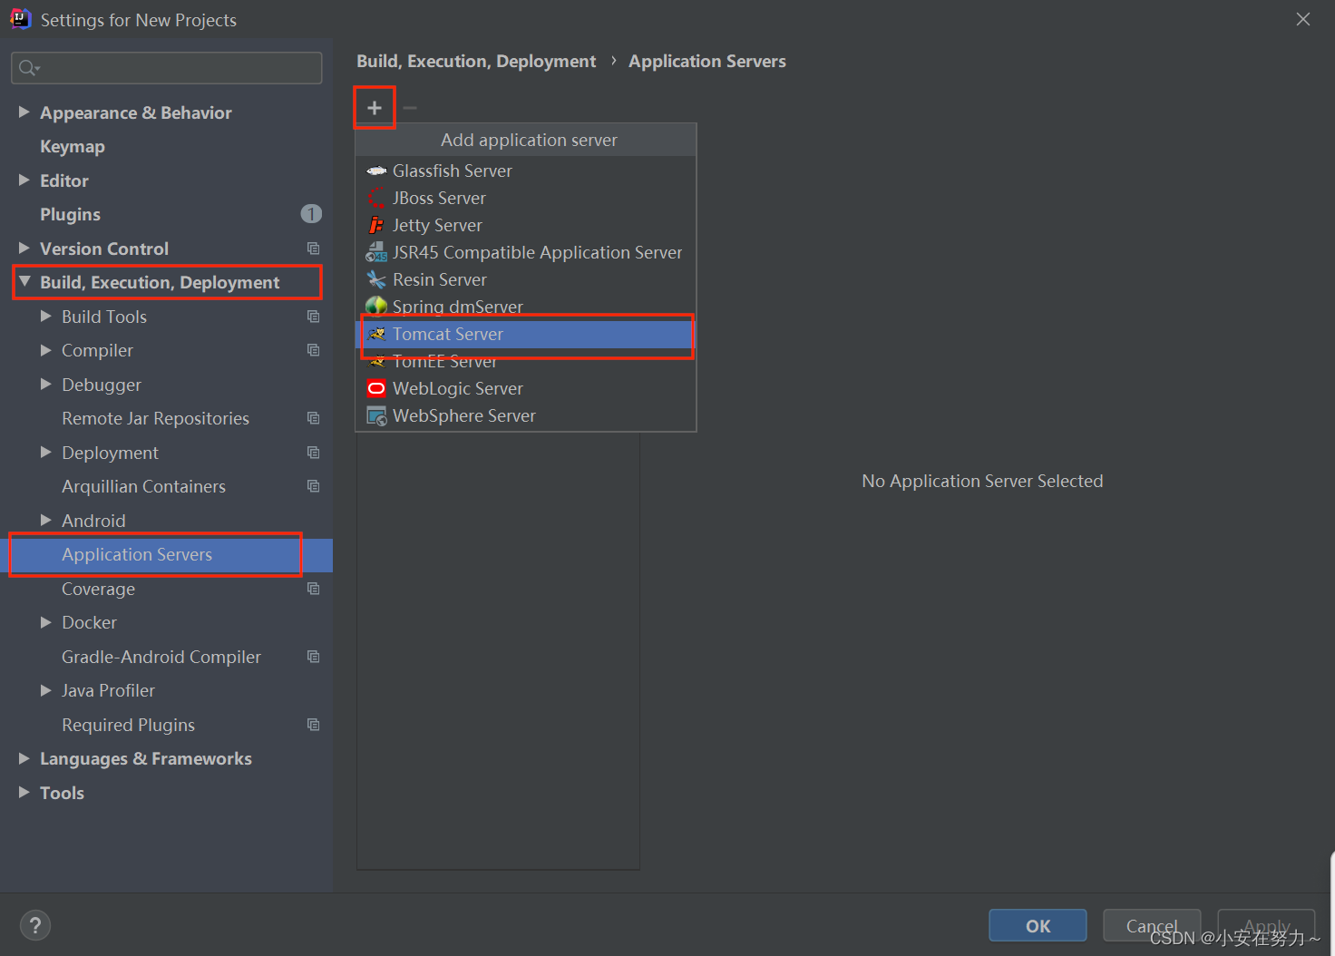Click the WebSphere Server icon

(376, 415)
